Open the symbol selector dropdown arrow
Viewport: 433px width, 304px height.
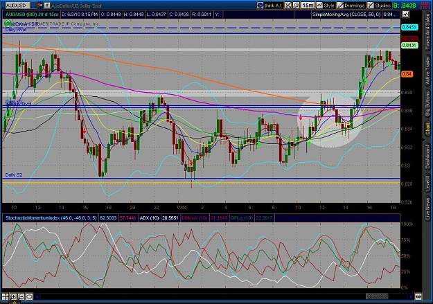pos(33,6)
